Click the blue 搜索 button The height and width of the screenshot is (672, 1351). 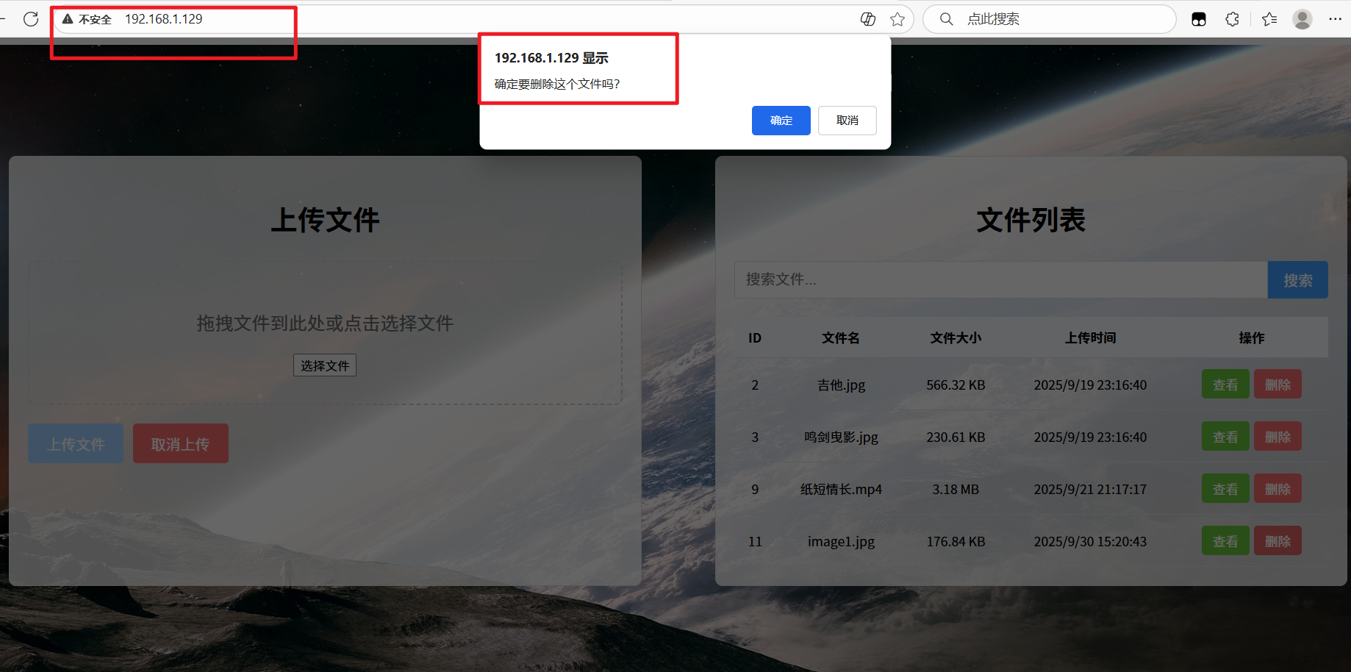[x=1297, y=280]
